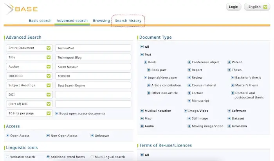This screenshot has height=161, width=274.
Task: Toggle the Master's thesis checkbox
Action: 233,85
